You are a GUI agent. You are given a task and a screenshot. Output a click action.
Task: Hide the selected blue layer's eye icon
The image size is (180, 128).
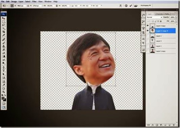148,30
